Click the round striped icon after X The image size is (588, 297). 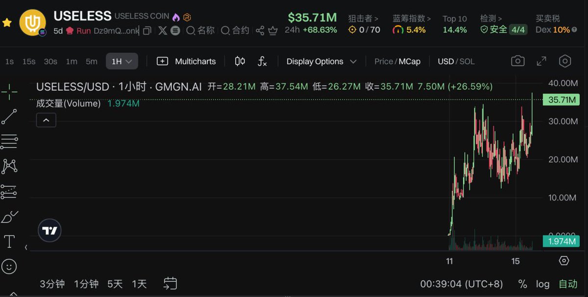[x=175, y=30]
